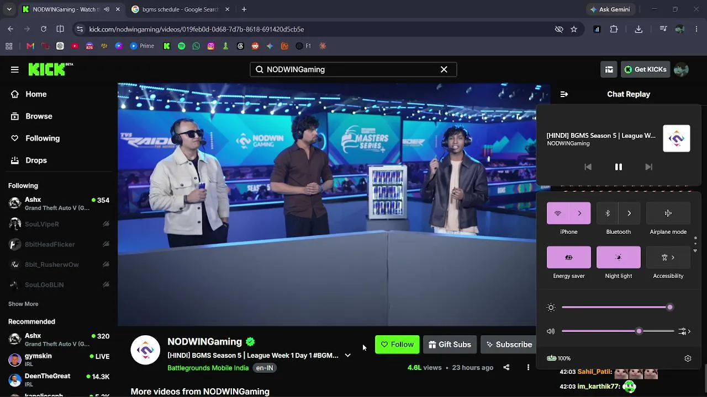This screenshot has height=397, width=707.
Task: Open battery status showing 100%
Action: (x=558, y=358)
